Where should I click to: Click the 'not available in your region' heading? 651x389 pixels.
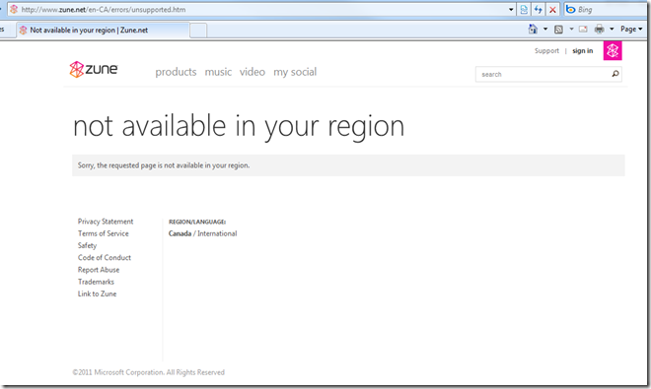239,126
